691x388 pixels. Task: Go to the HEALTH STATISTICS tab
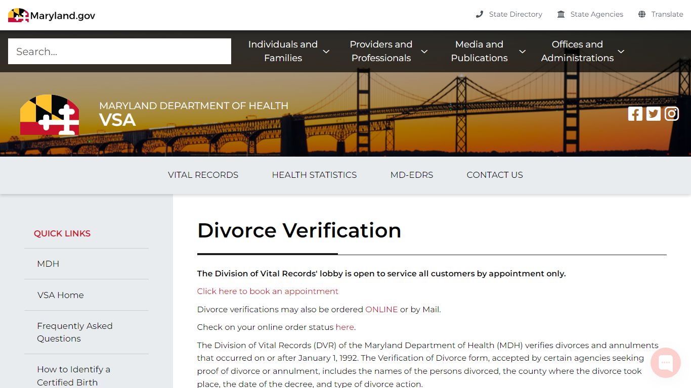pos(314,175)
